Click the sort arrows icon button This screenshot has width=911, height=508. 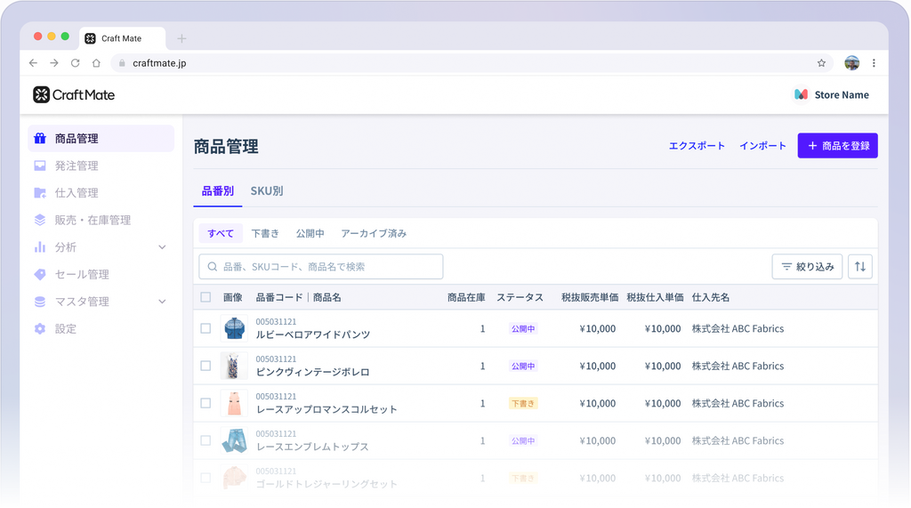860,267
